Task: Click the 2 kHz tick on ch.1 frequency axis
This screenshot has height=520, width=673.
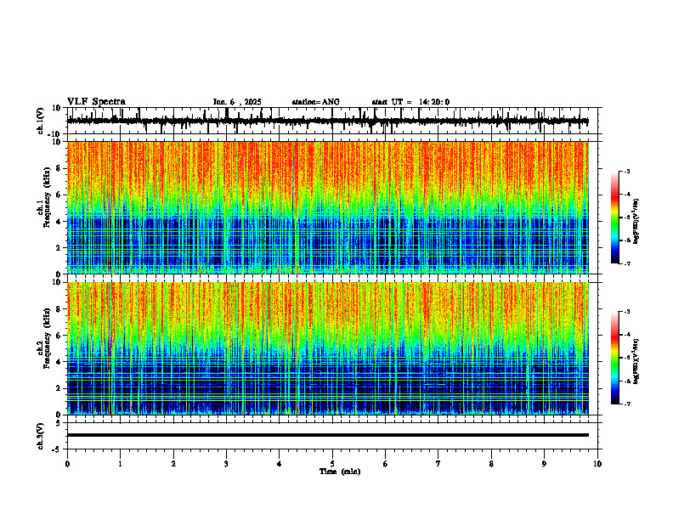Action: click(59, 248)
